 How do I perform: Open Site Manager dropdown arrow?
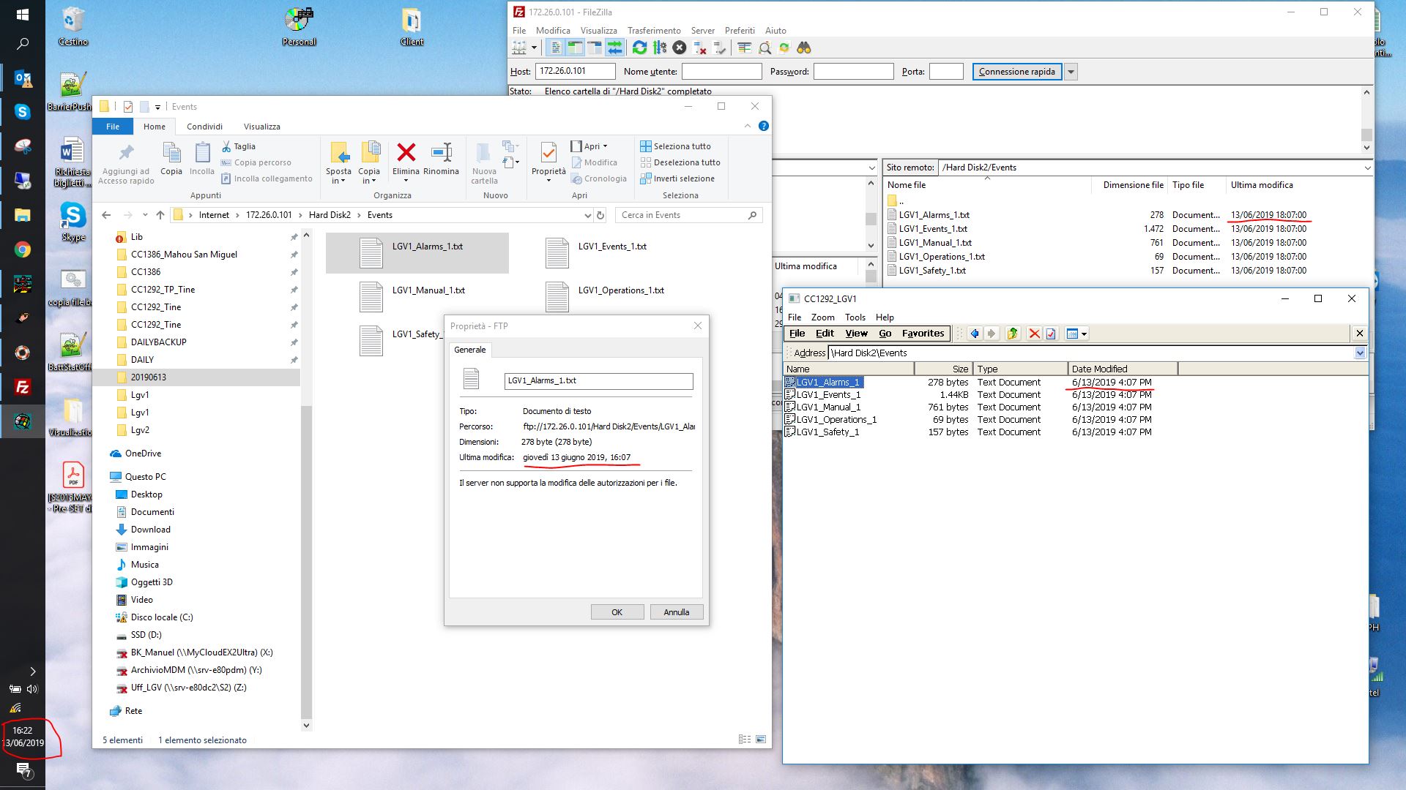click(x=534, y=48)
